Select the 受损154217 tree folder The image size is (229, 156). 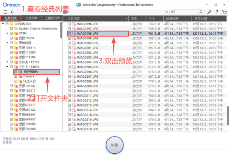point(27,91)
